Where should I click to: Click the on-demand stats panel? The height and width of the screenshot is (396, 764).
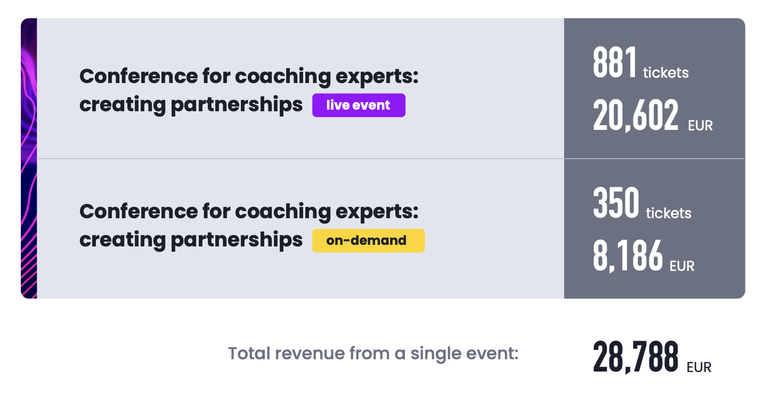click(654, 229)
